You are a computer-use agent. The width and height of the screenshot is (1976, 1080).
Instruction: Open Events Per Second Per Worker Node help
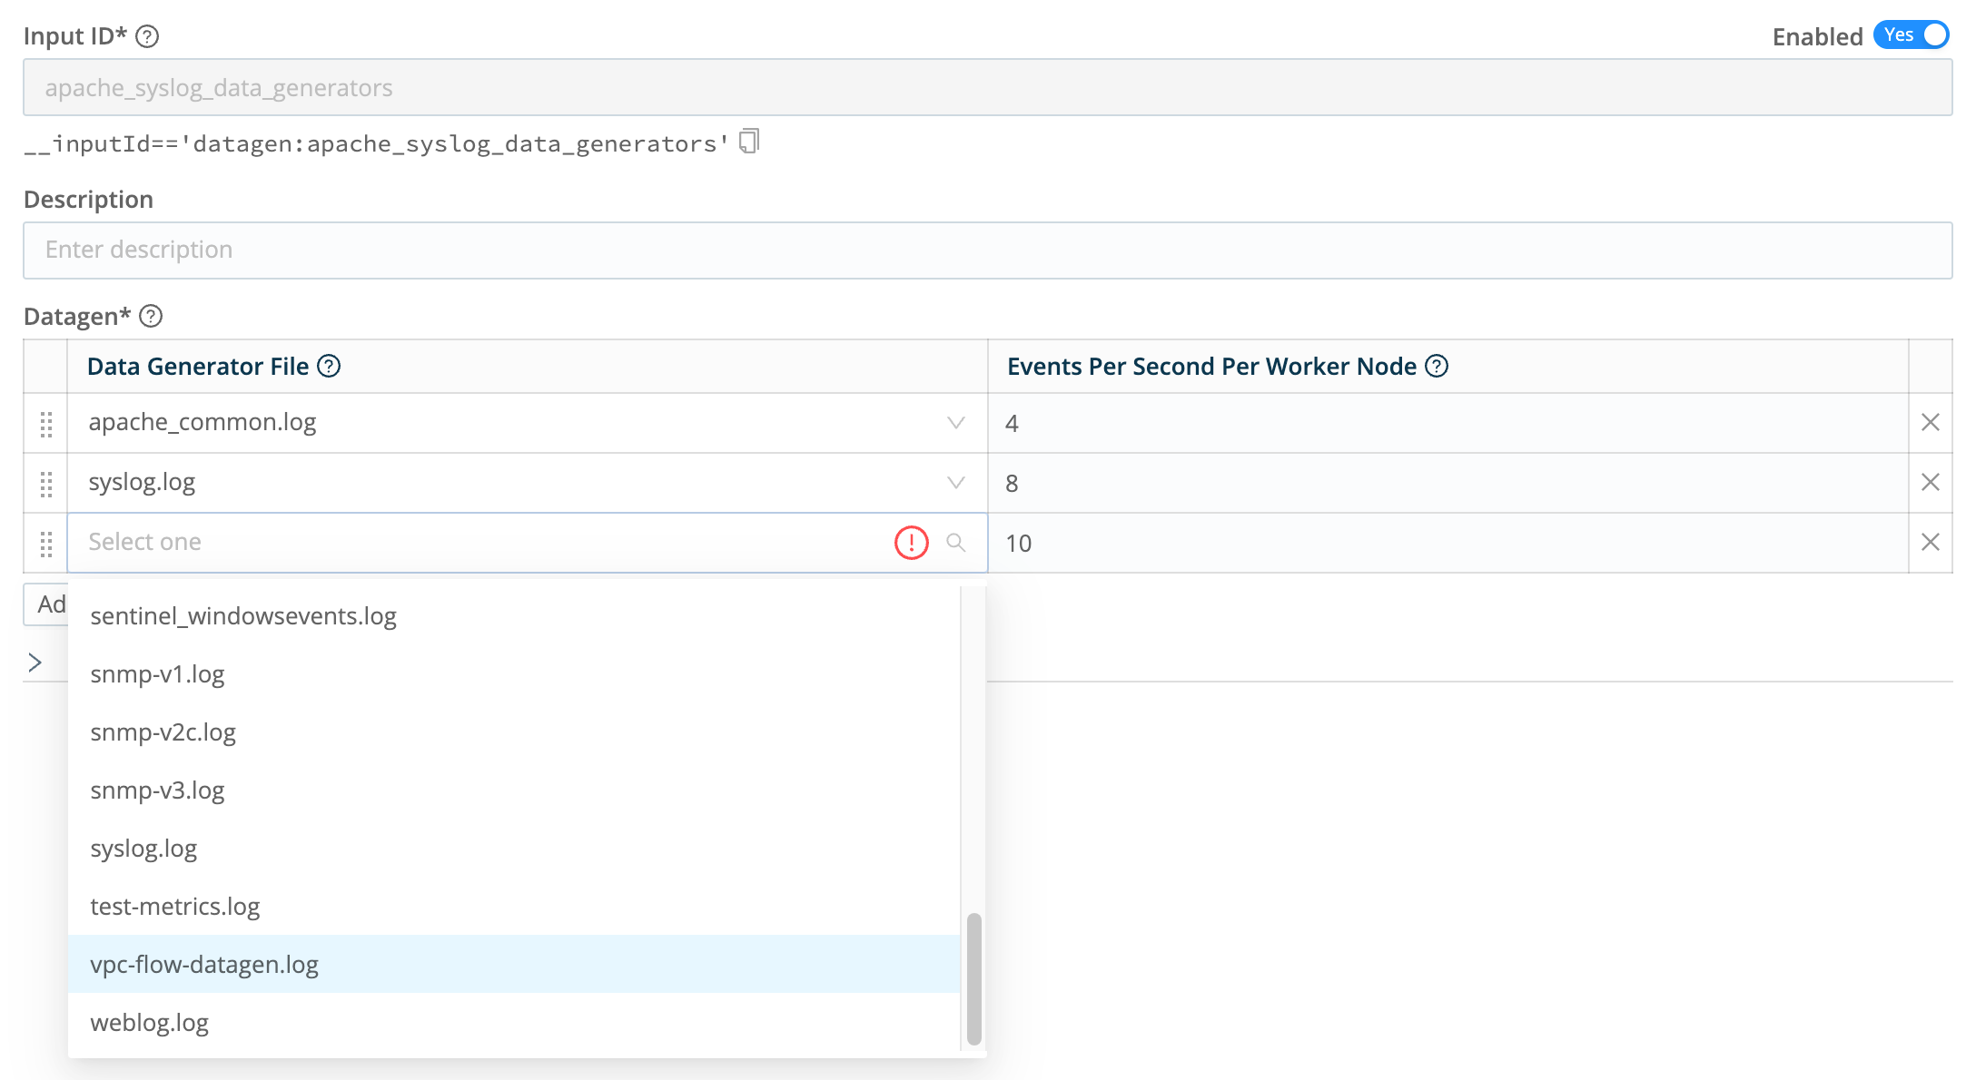(1438, 367)
